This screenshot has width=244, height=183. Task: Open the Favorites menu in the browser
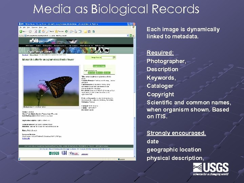click(x=34, y=27)
